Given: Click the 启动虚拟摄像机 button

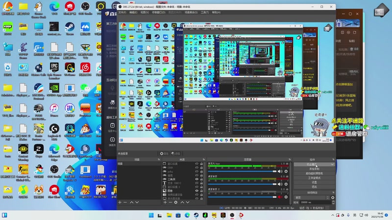Looking at the screenshot, I should pos(314,174).
